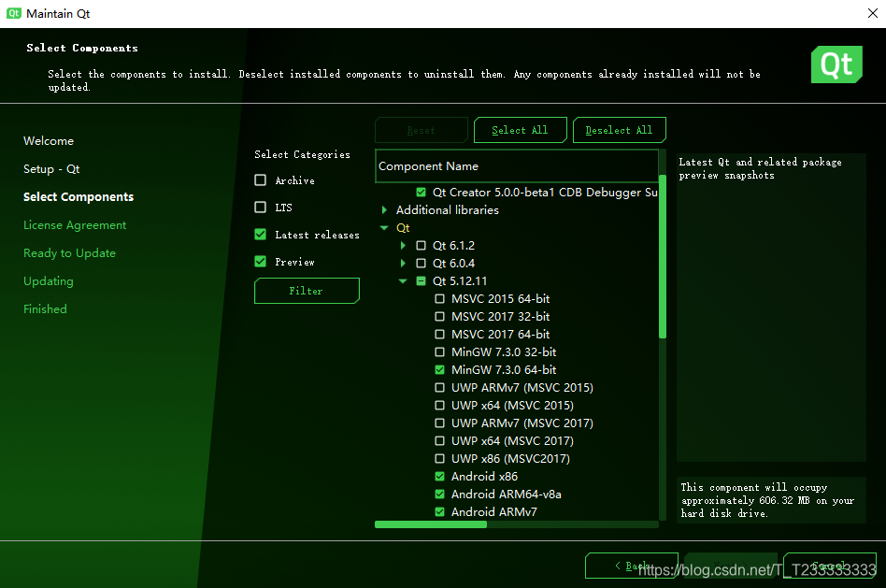Click the Deselect All button

point(620,130)
